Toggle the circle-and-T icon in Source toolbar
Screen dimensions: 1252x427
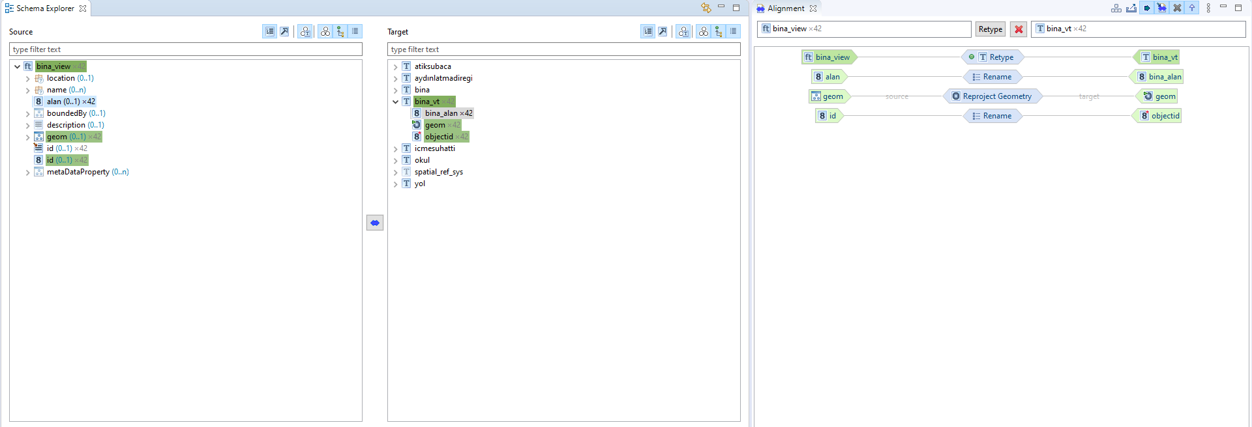coord(305,31)
